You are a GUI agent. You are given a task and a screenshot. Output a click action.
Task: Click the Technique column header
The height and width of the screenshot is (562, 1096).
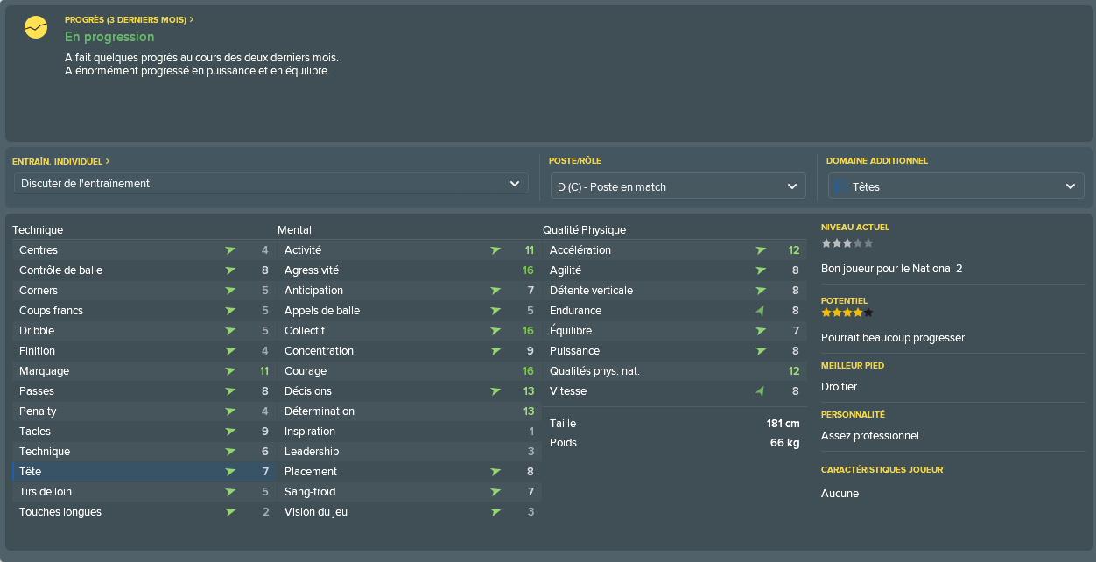pyautogui.click(x=38, y=230)
